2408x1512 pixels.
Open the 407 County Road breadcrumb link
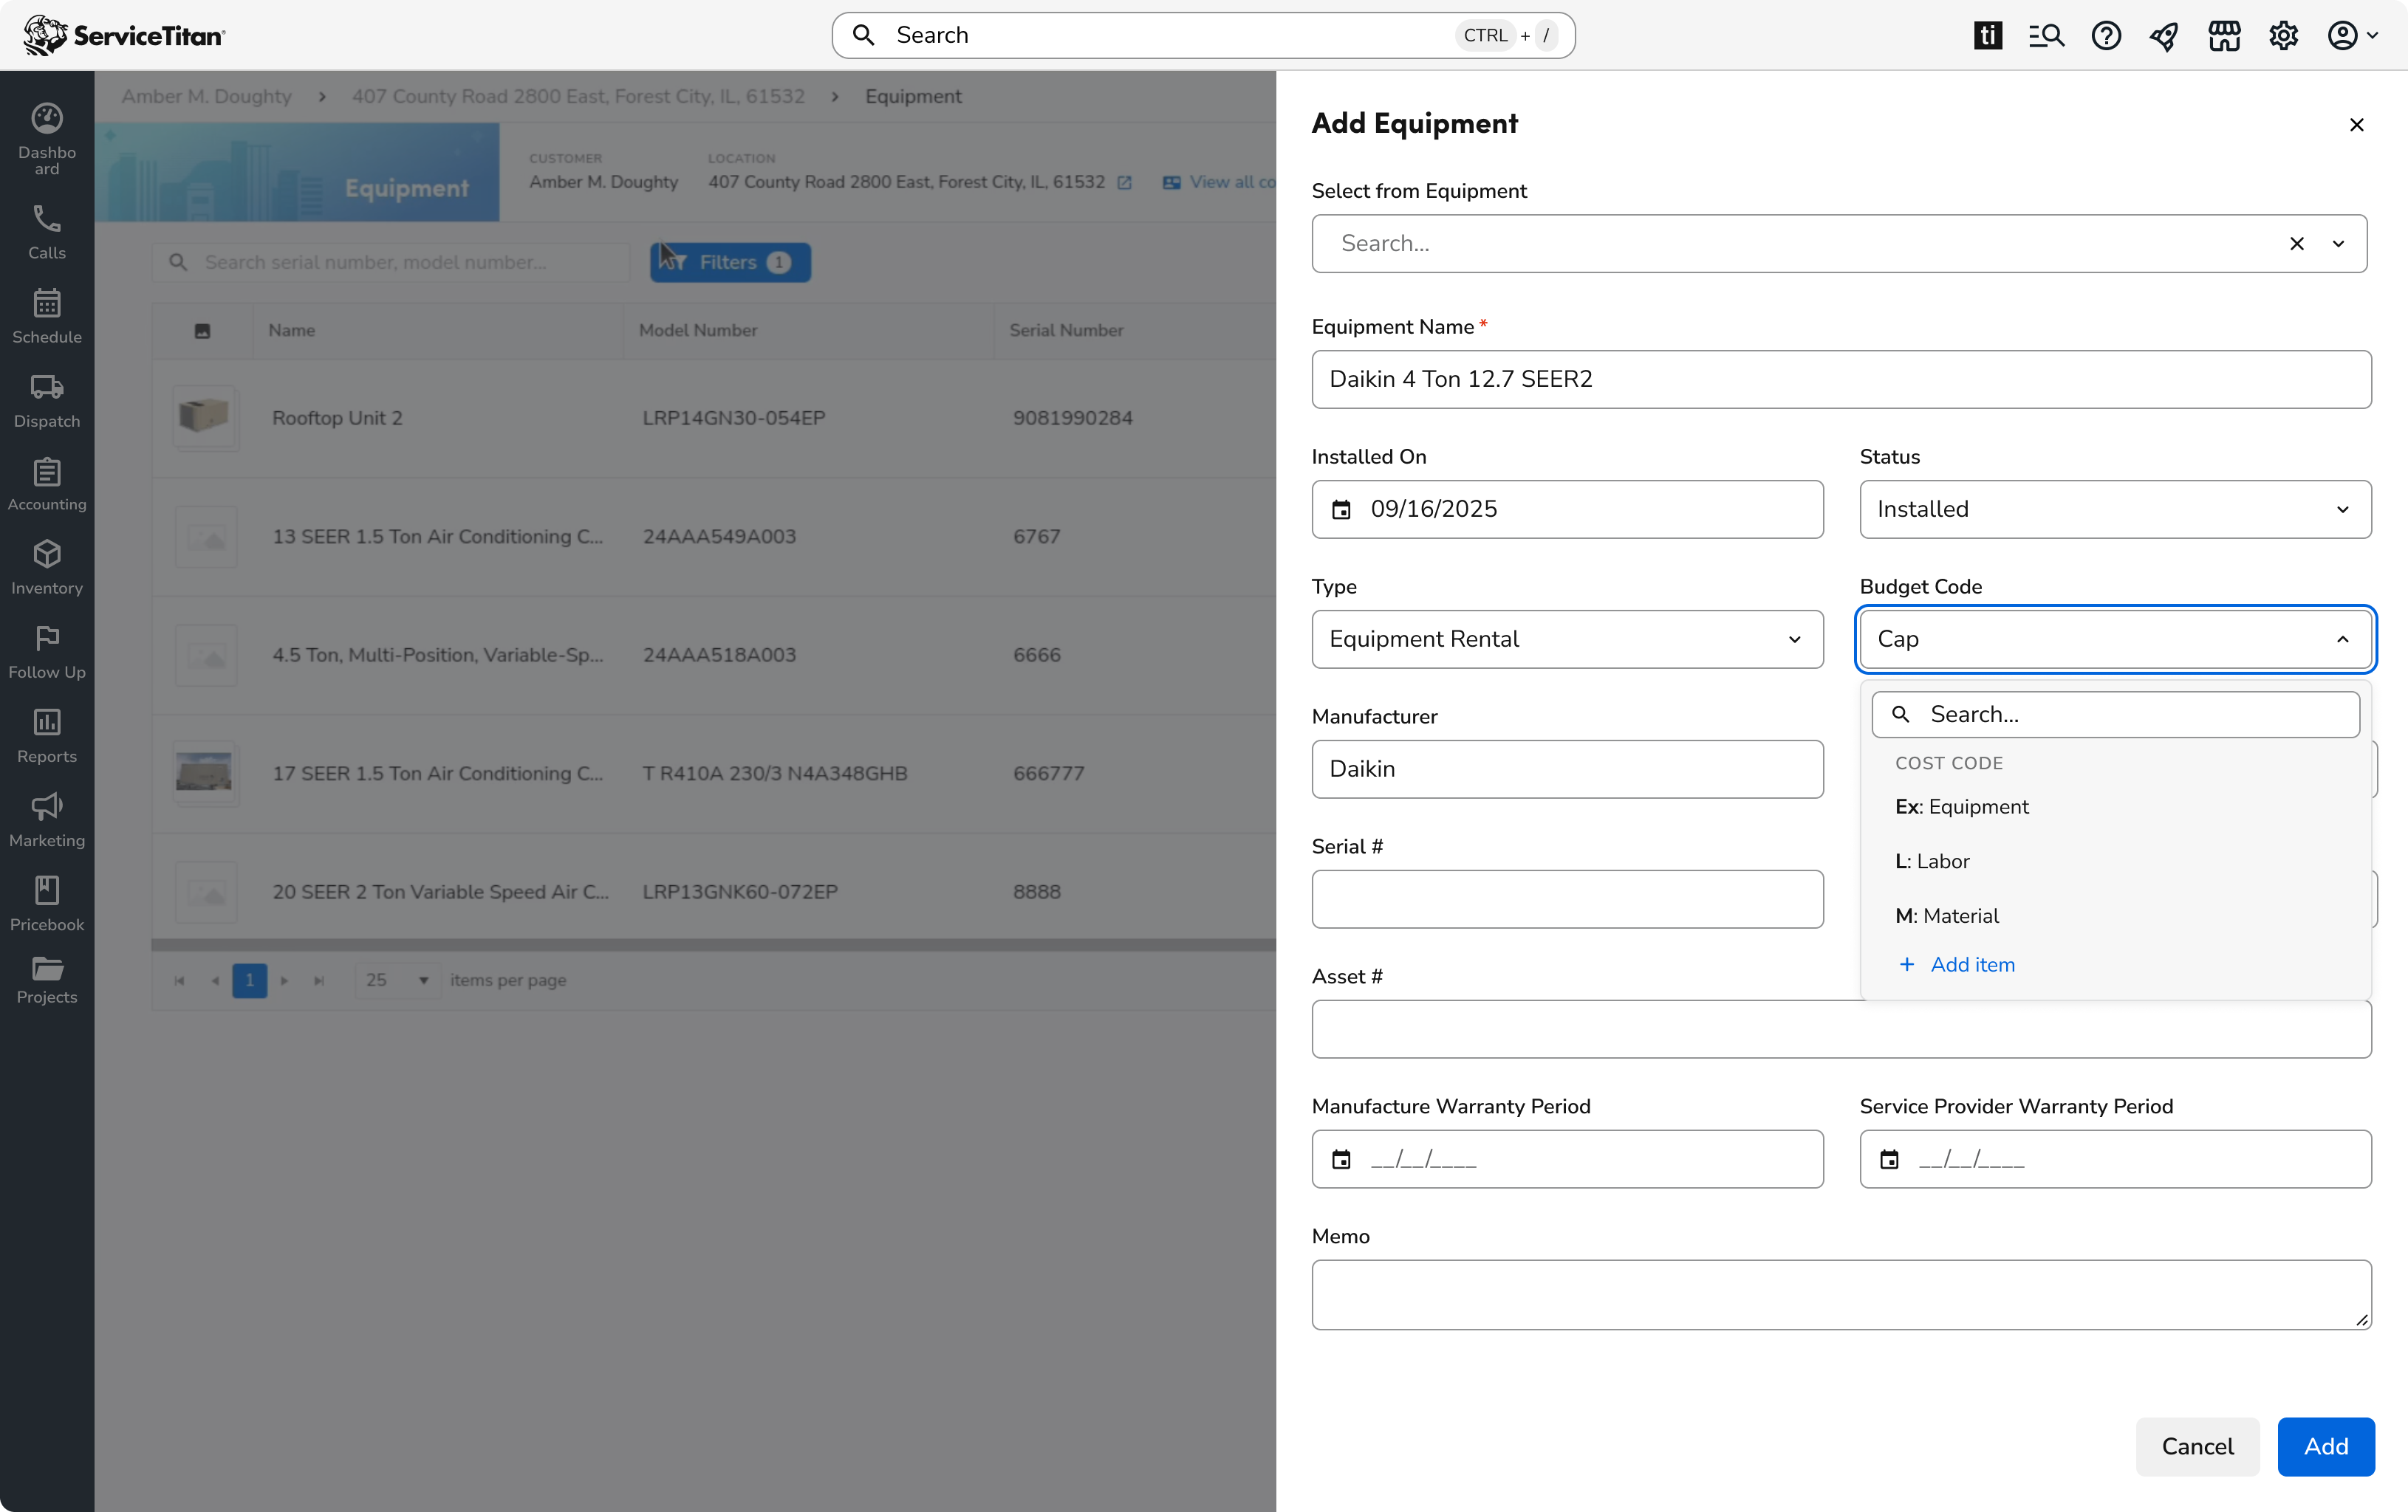(x=578, y=97)
